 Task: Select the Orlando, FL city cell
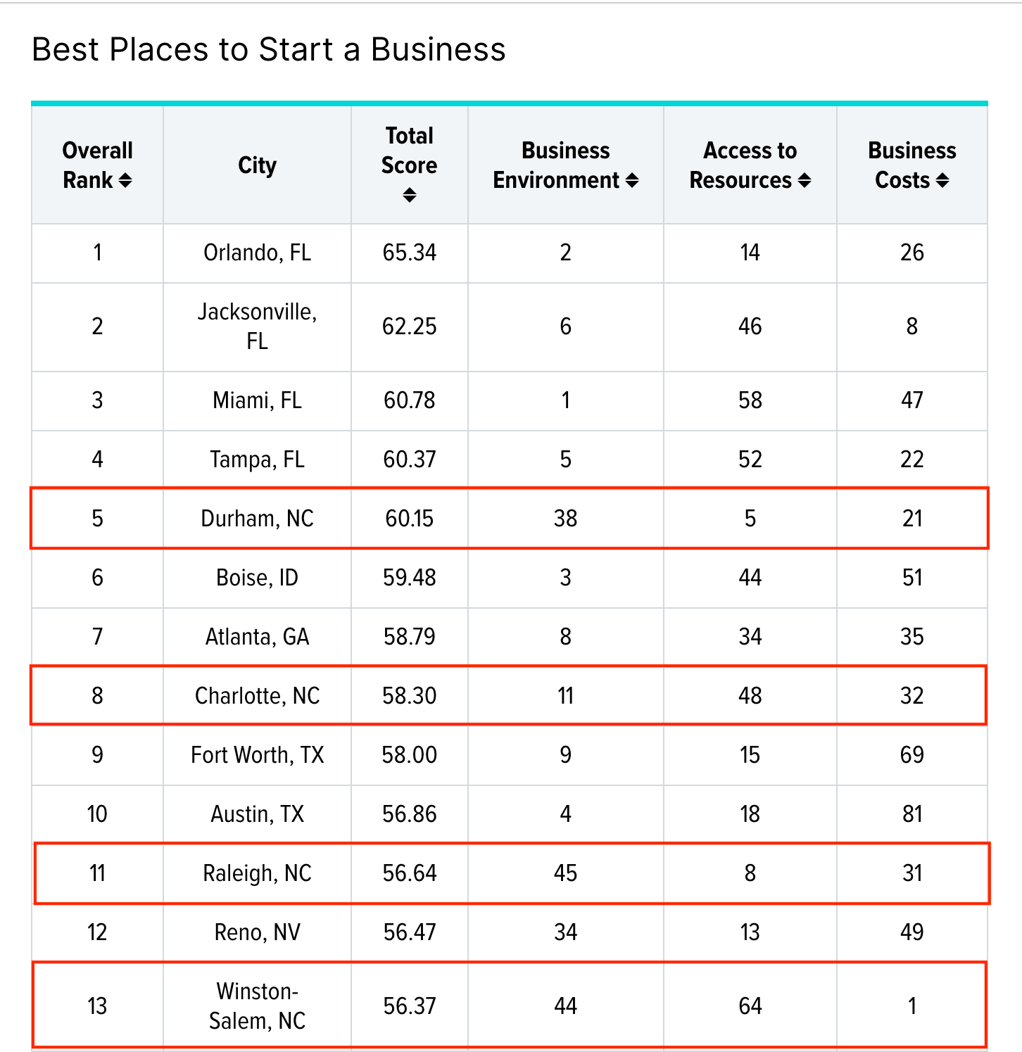(257, 253)
